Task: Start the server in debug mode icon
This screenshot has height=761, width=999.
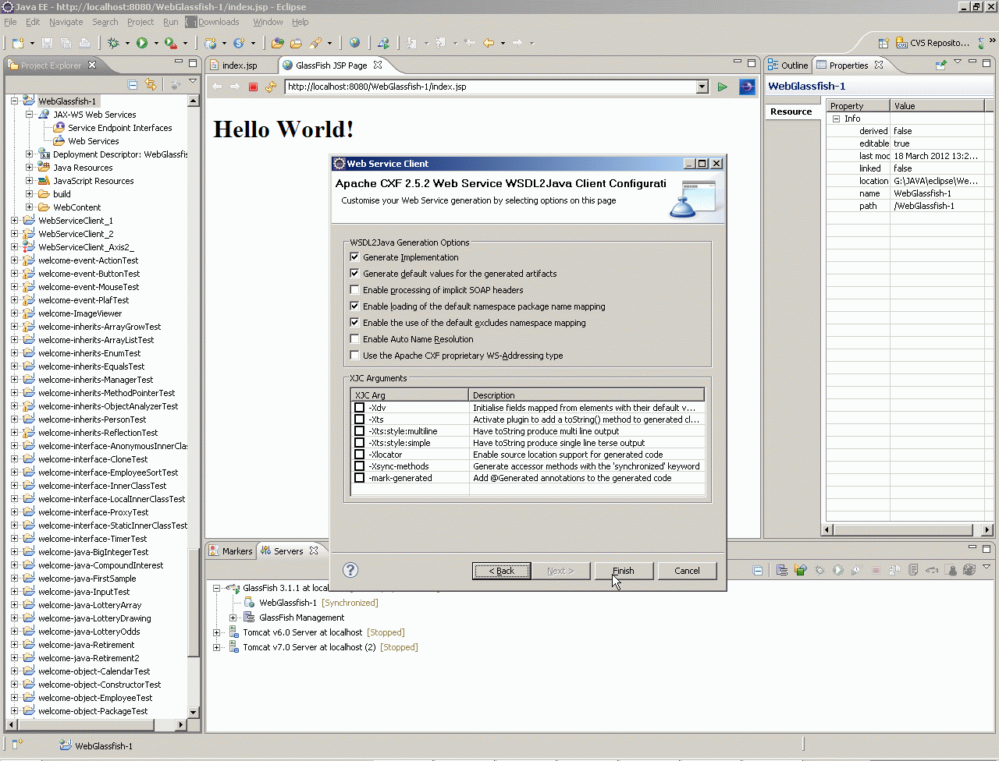Action: (x=819, y=570)
